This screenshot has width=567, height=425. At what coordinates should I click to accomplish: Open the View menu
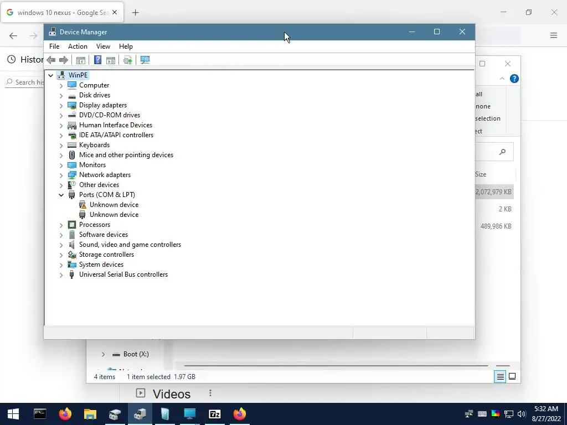pos(103,46)
